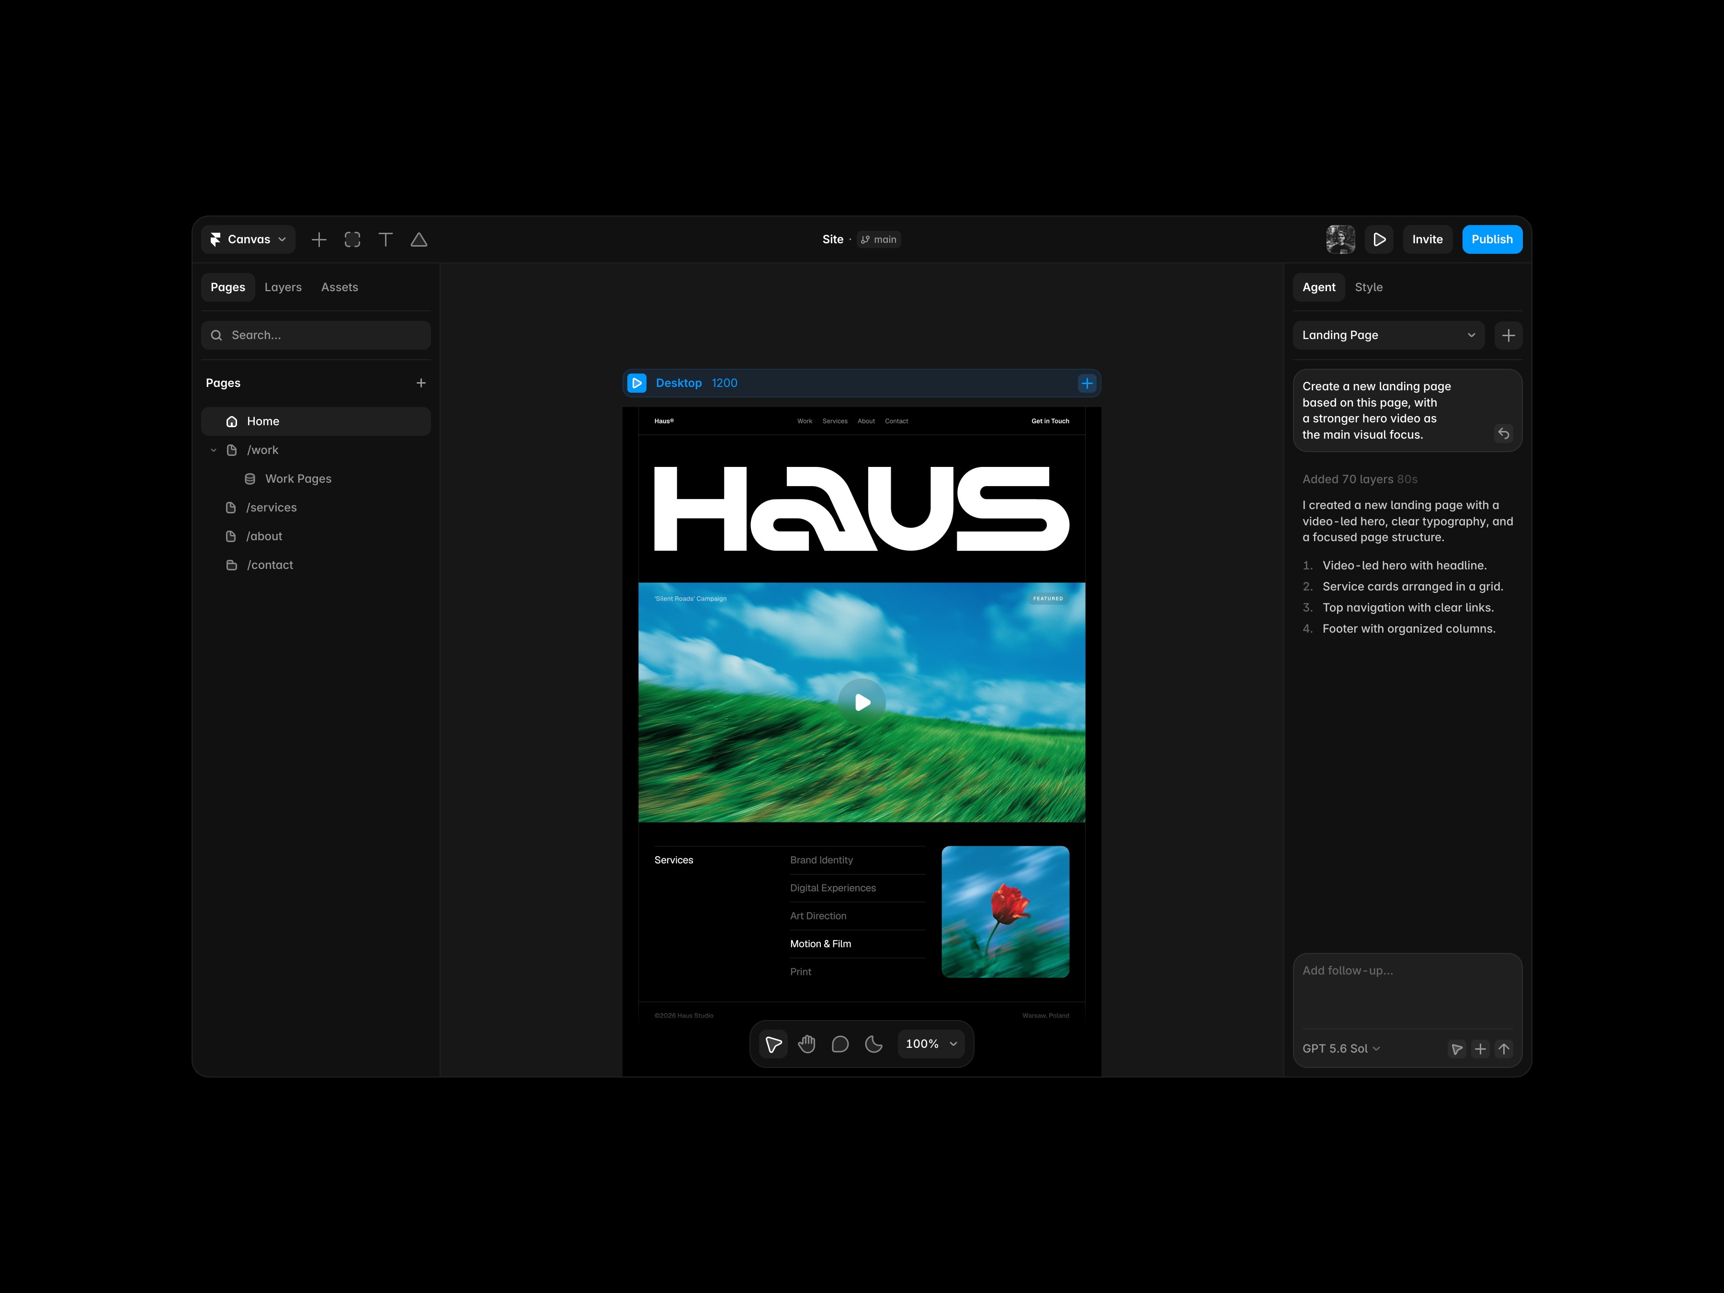Click the Services heading on the canvas
The height and width of the screenshot is (1293, 1724).
[673, 860]
